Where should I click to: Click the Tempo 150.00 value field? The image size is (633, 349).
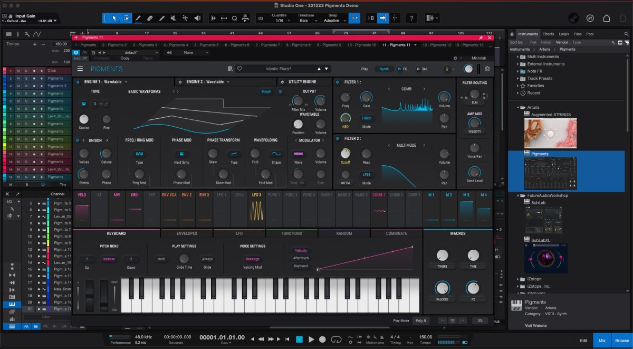coord(61,44)
